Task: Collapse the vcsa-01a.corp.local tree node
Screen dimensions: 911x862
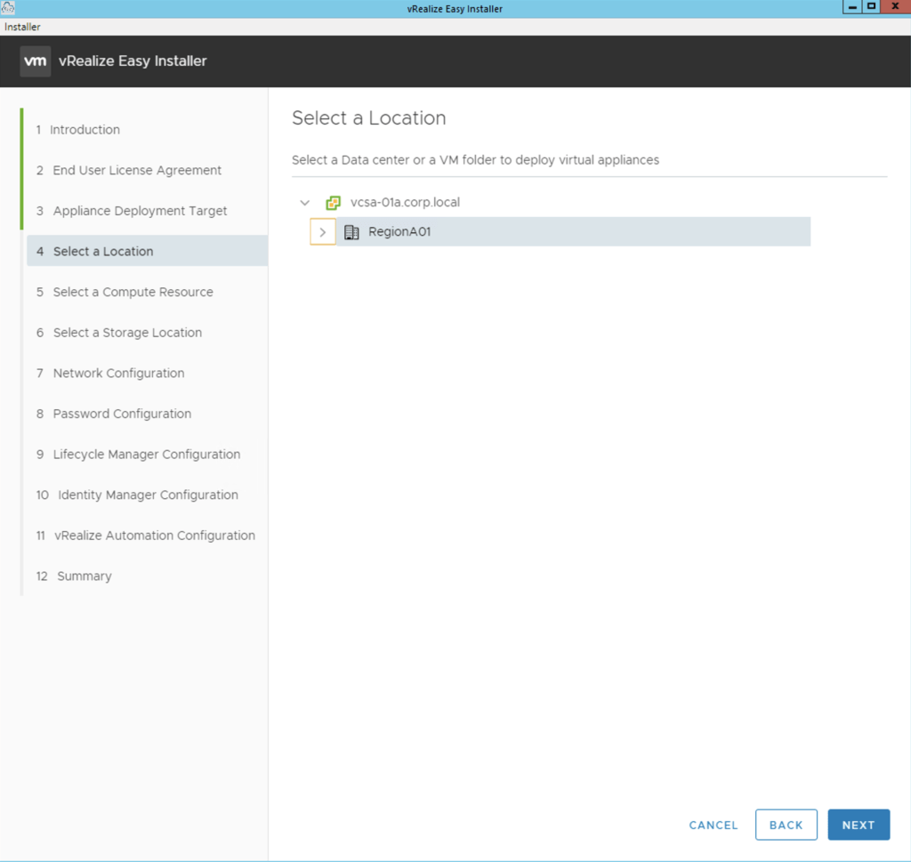Action: [x=305, y=203]
